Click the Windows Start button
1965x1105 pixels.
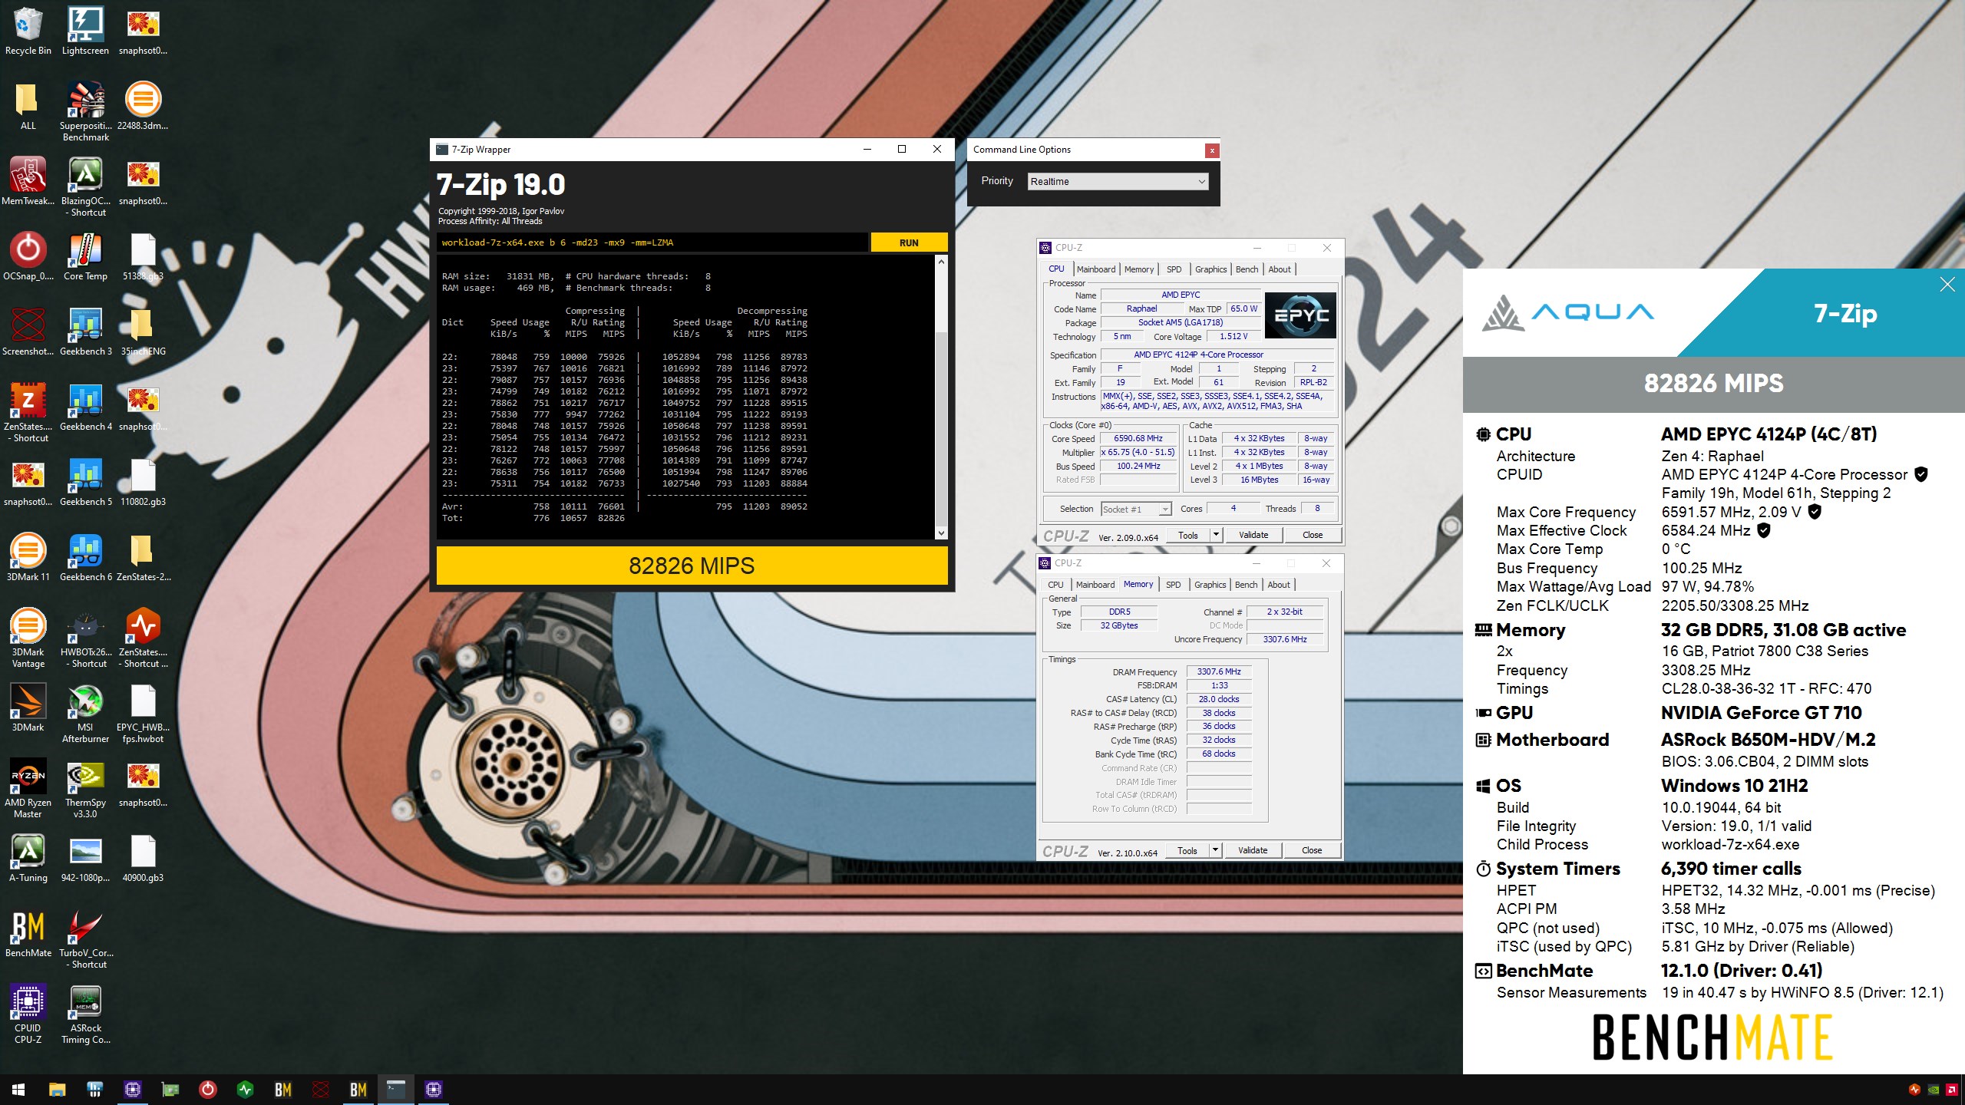point(18,1090)
